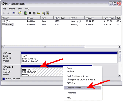
Task: Select Delete Partition... in context menu
Action: point(83,88)
